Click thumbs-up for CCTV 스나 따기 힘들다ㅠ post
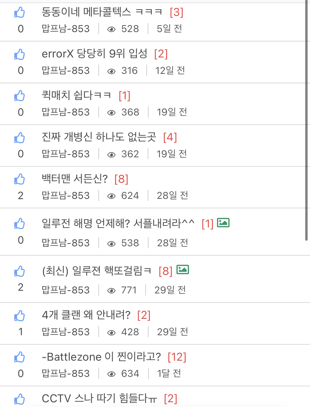This screenshot has height=407, width=310. point(20,399)
